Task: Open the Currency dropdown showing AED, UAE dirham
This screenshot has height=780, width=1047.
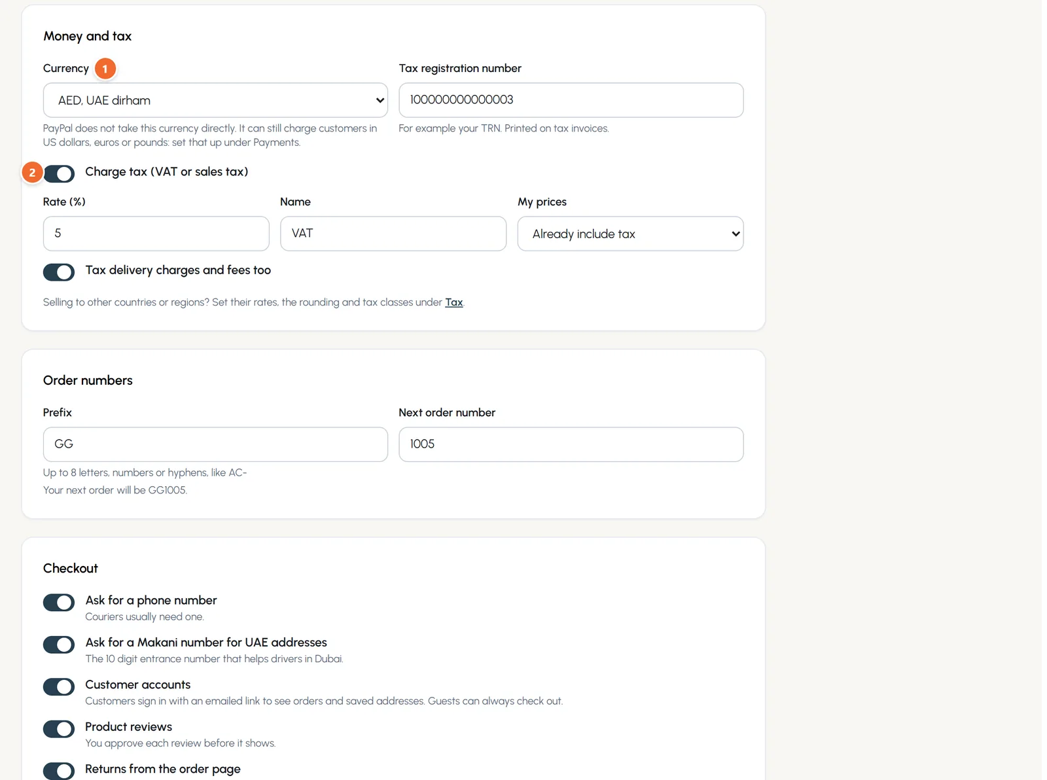Action: (x=215, y=100)
